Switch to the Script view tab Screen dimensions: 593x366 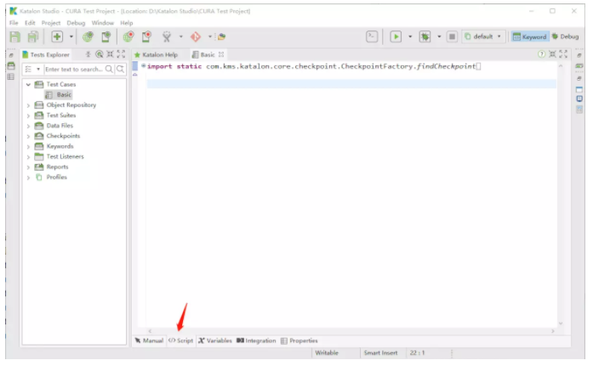[180, 341]
